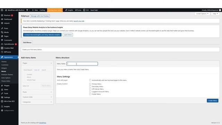Screen dimensions: 222x125
Task: Click Need help? in the admin bar
Action: click(94, 10)
